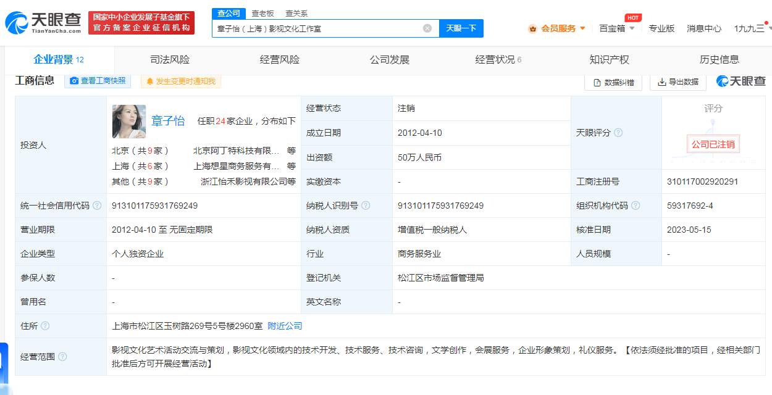Screen dimensions: 772x395
Task: Click the 数据纠错 button
Action: point(613,82)
